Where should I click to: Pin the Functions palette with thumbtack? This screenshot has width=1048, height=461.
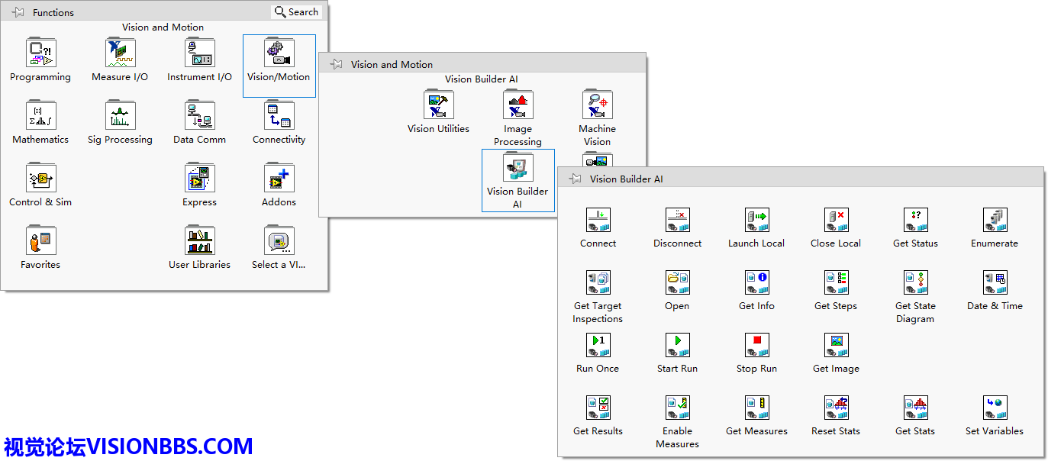point(18,12)
